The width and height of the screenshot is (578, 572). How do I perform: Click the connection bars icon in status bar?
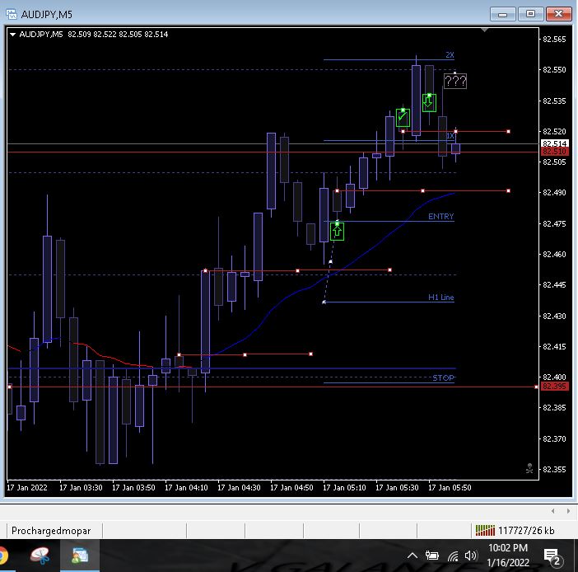pos(485,530)
